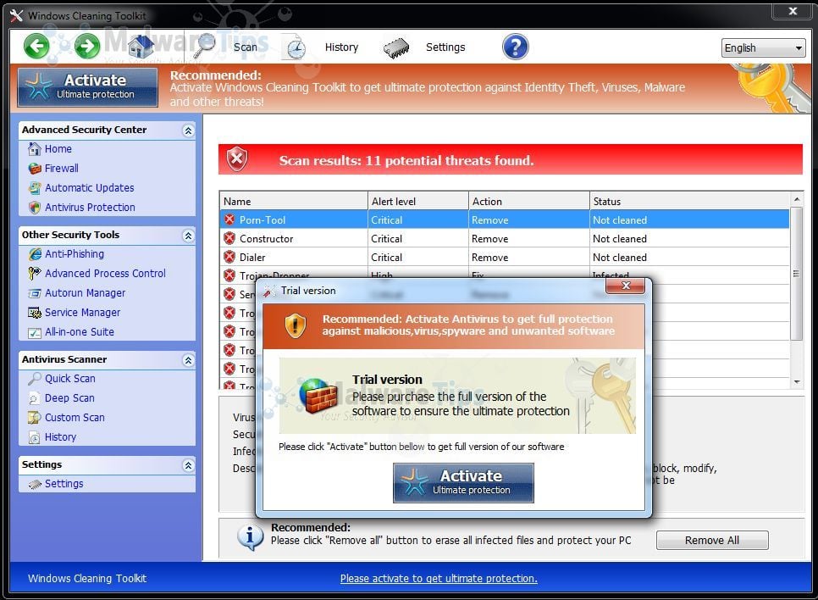Viewport: 818px width, 600px height.
Task: Click the green back arrow icon
Action: (36, 47)
